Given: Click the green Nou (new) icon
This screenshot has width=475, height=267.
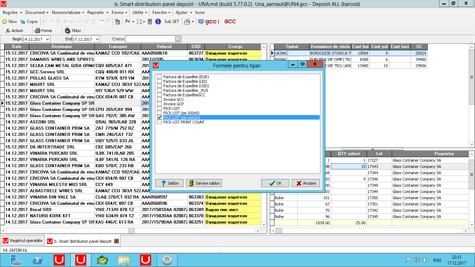Looking at the screenshot, I should 5,22.
